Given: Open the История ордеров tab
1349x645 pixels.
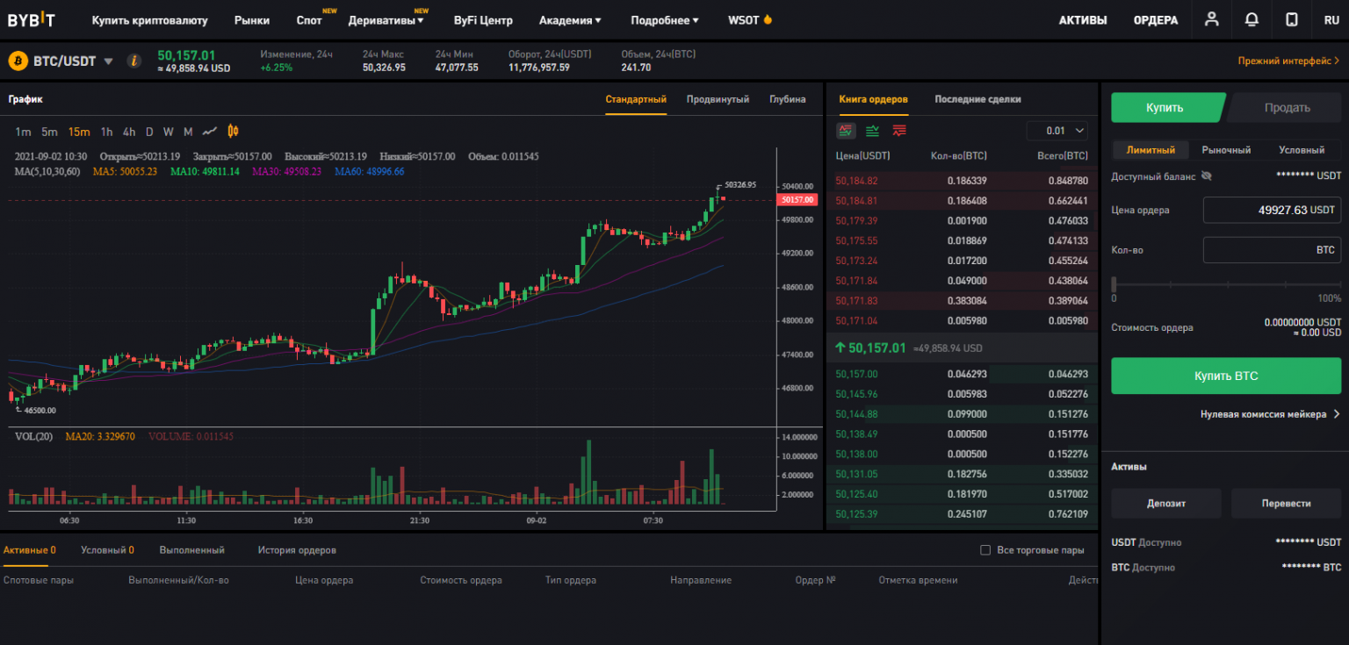Looking at the screenshot, I should coord(297,550).
